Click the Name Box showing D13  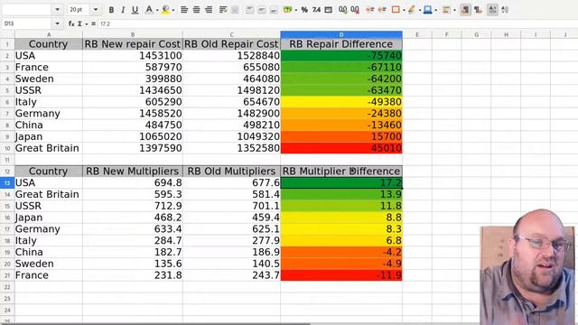click(26, 23)
